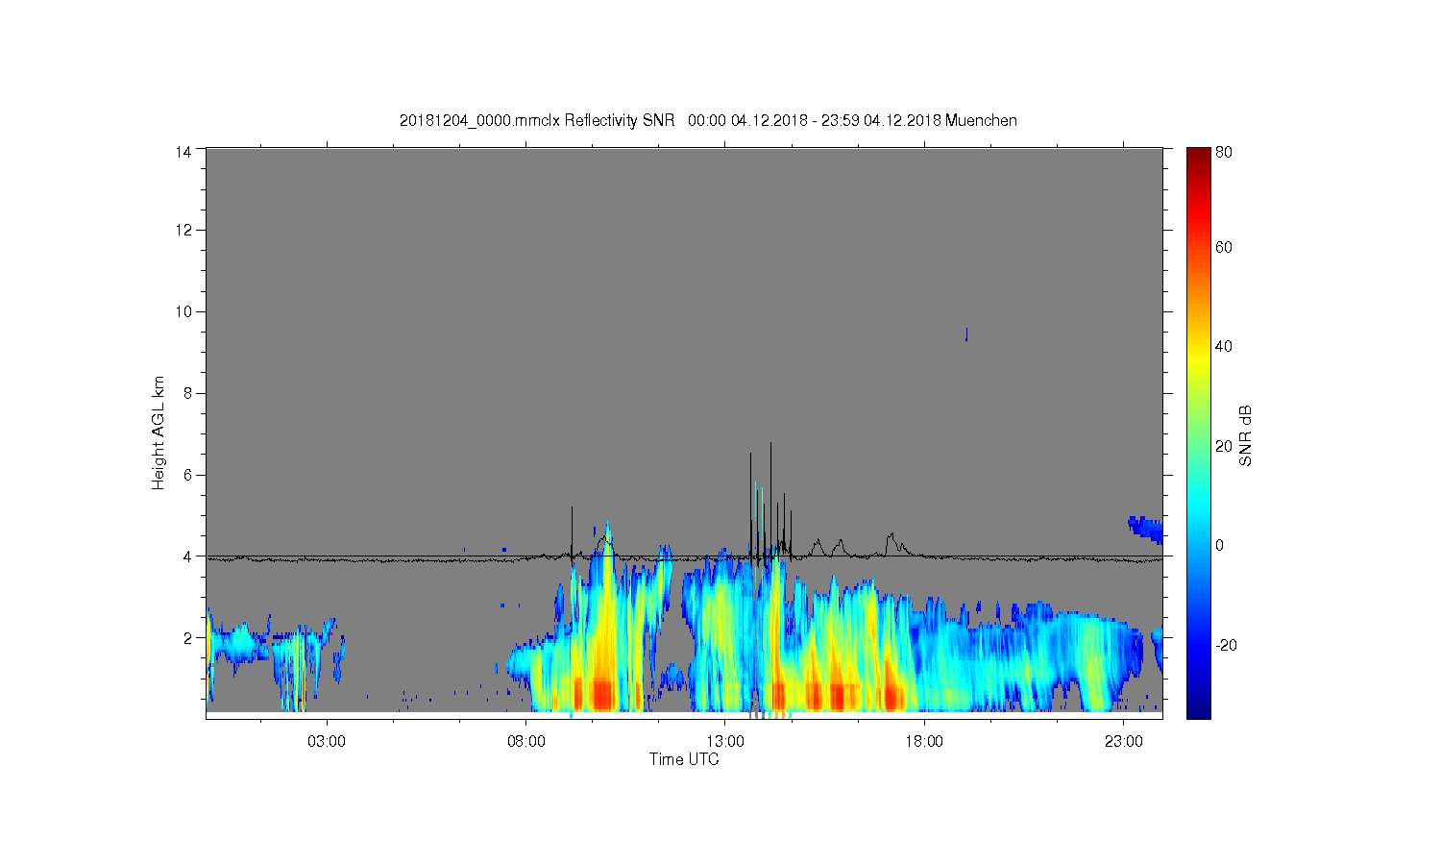Image resolution: width=1441 pixels, height=865 pixels.
Task: Click the 'Time UTC' axis label
Action: tap(684, 759)
